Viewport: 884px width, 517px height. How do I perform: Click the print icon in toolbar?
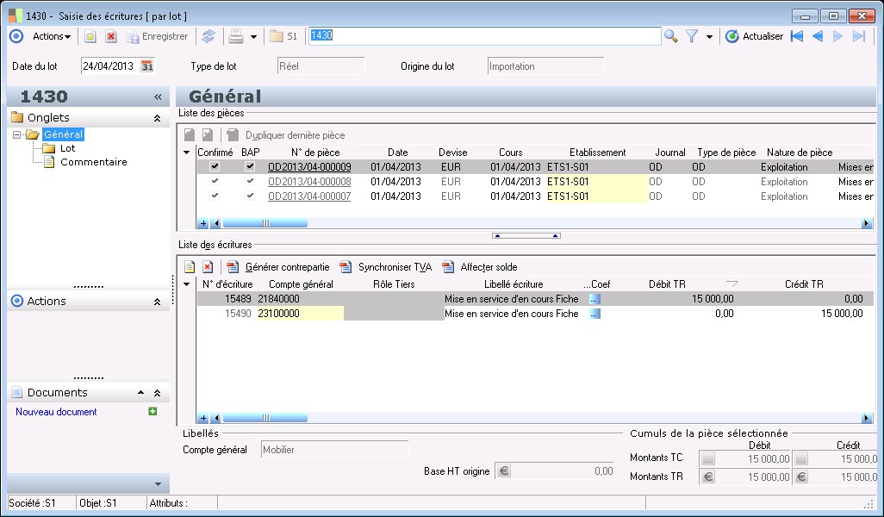[x=235, y=36]
